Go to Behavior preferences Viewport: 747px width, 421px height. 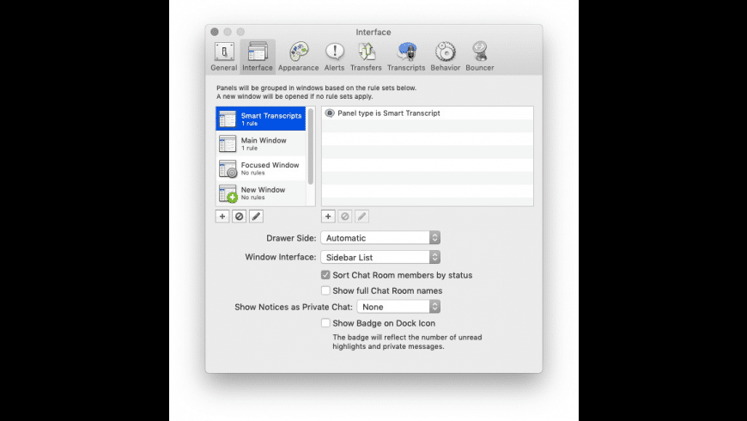(446, 57)
